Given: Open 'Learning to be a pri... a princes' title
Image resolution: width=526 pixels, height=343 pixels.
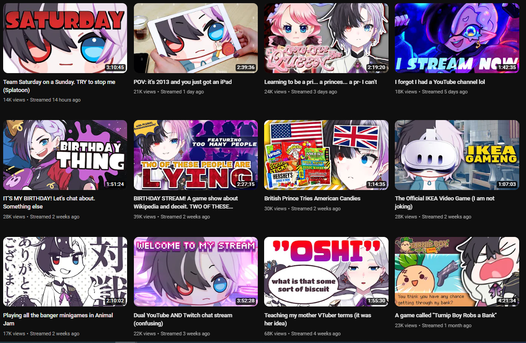Looking at the screenshot, I should pos(320,82).
